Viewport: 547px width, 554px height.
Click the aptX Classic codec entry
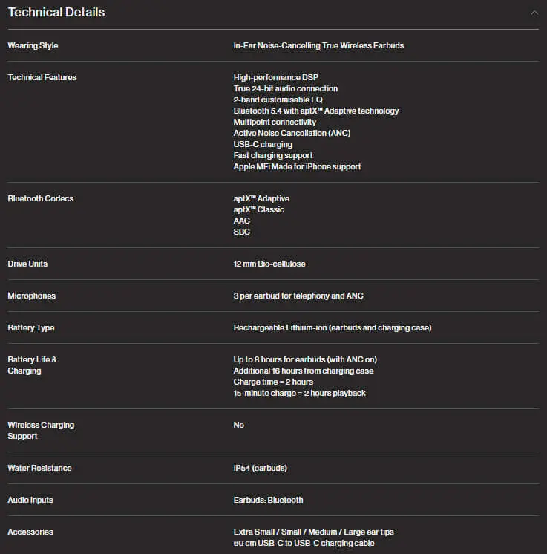[258, 209]
